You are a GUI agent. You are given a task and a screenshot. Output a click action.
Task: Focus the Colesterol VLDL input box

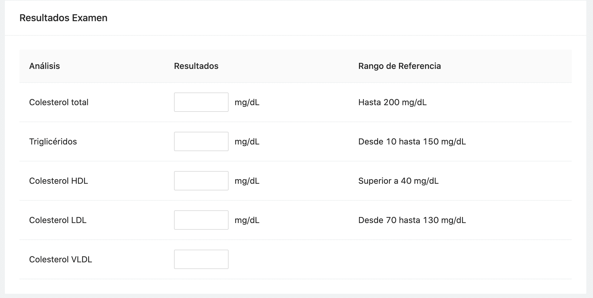(201, 259)
